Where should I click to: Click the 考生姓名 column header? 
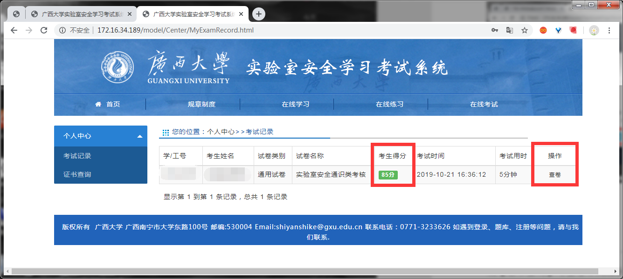pos(228,156)
